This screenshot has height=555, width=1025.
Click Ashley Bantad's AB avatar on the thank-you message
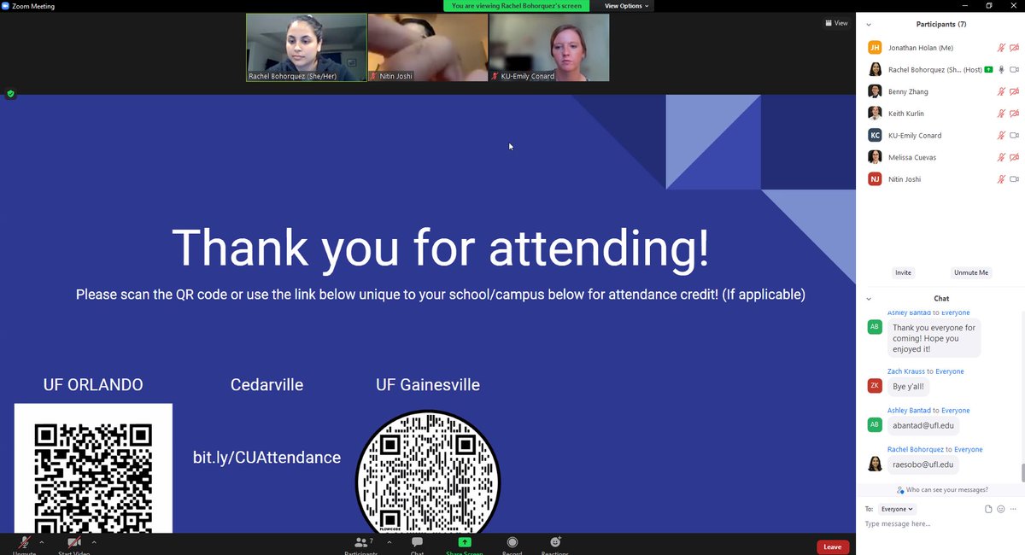click(875, 327)
